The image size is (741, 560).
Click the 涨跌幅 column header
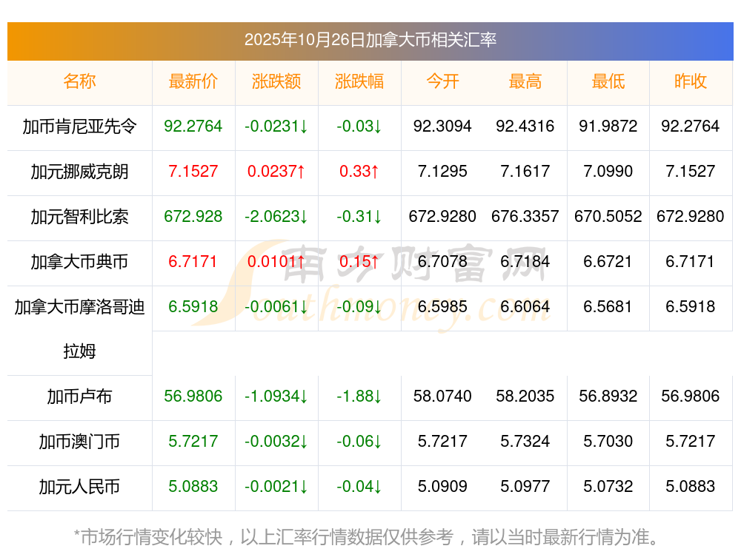click(359, 81)
